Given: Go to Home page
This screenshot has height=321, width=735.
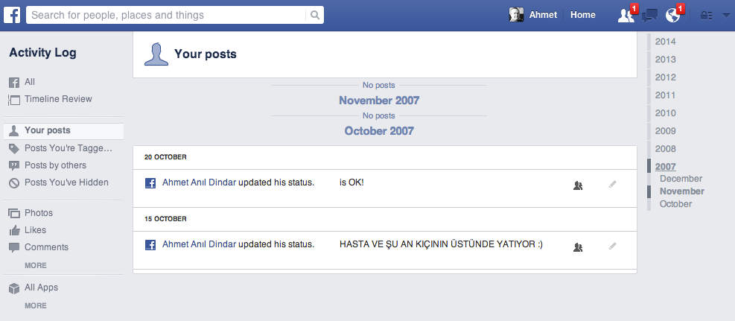Looking at the screenshot, I should click(x=582, y=15).
